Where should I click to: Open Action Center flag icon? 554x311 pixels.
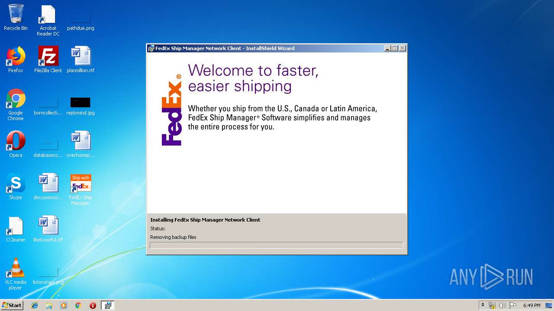click(x=513, y=305)
